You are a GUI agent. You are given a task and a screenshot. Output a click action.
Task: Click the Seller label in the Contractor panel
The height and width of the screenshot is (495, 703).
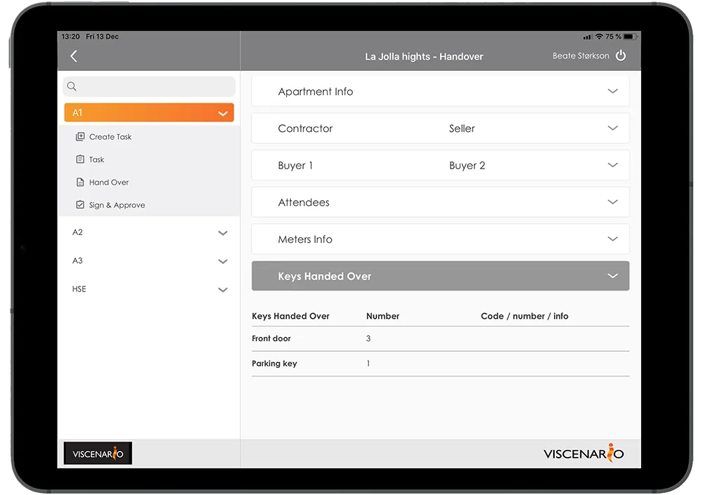point(462,128)
